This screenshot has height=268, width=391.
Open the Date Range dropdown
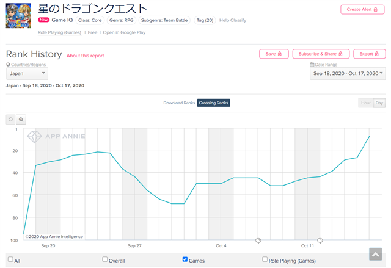(x=348, y=73)
